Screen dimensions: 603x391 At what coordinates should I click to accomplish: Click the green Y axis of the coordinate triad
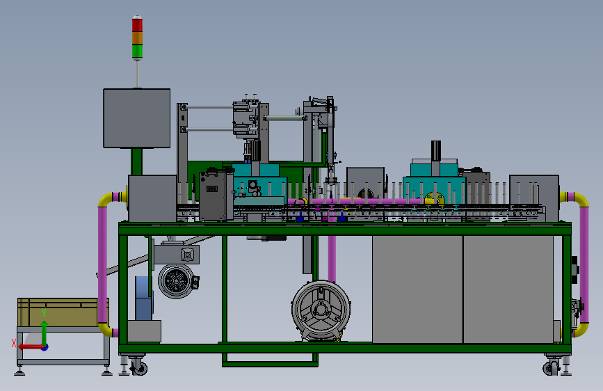click(45, 333)
